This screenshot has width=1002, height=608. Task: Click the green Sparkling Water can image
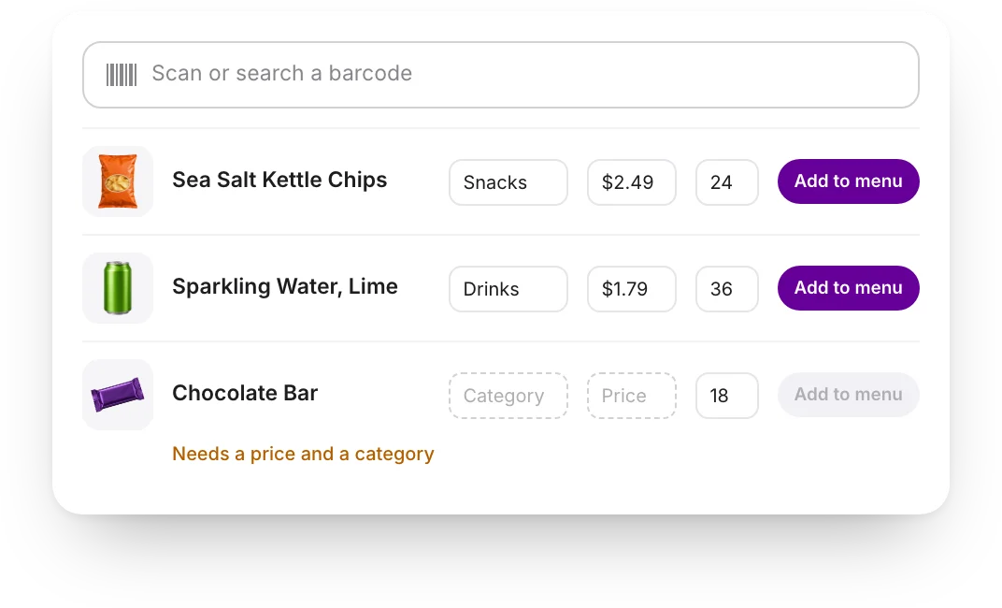118,288
